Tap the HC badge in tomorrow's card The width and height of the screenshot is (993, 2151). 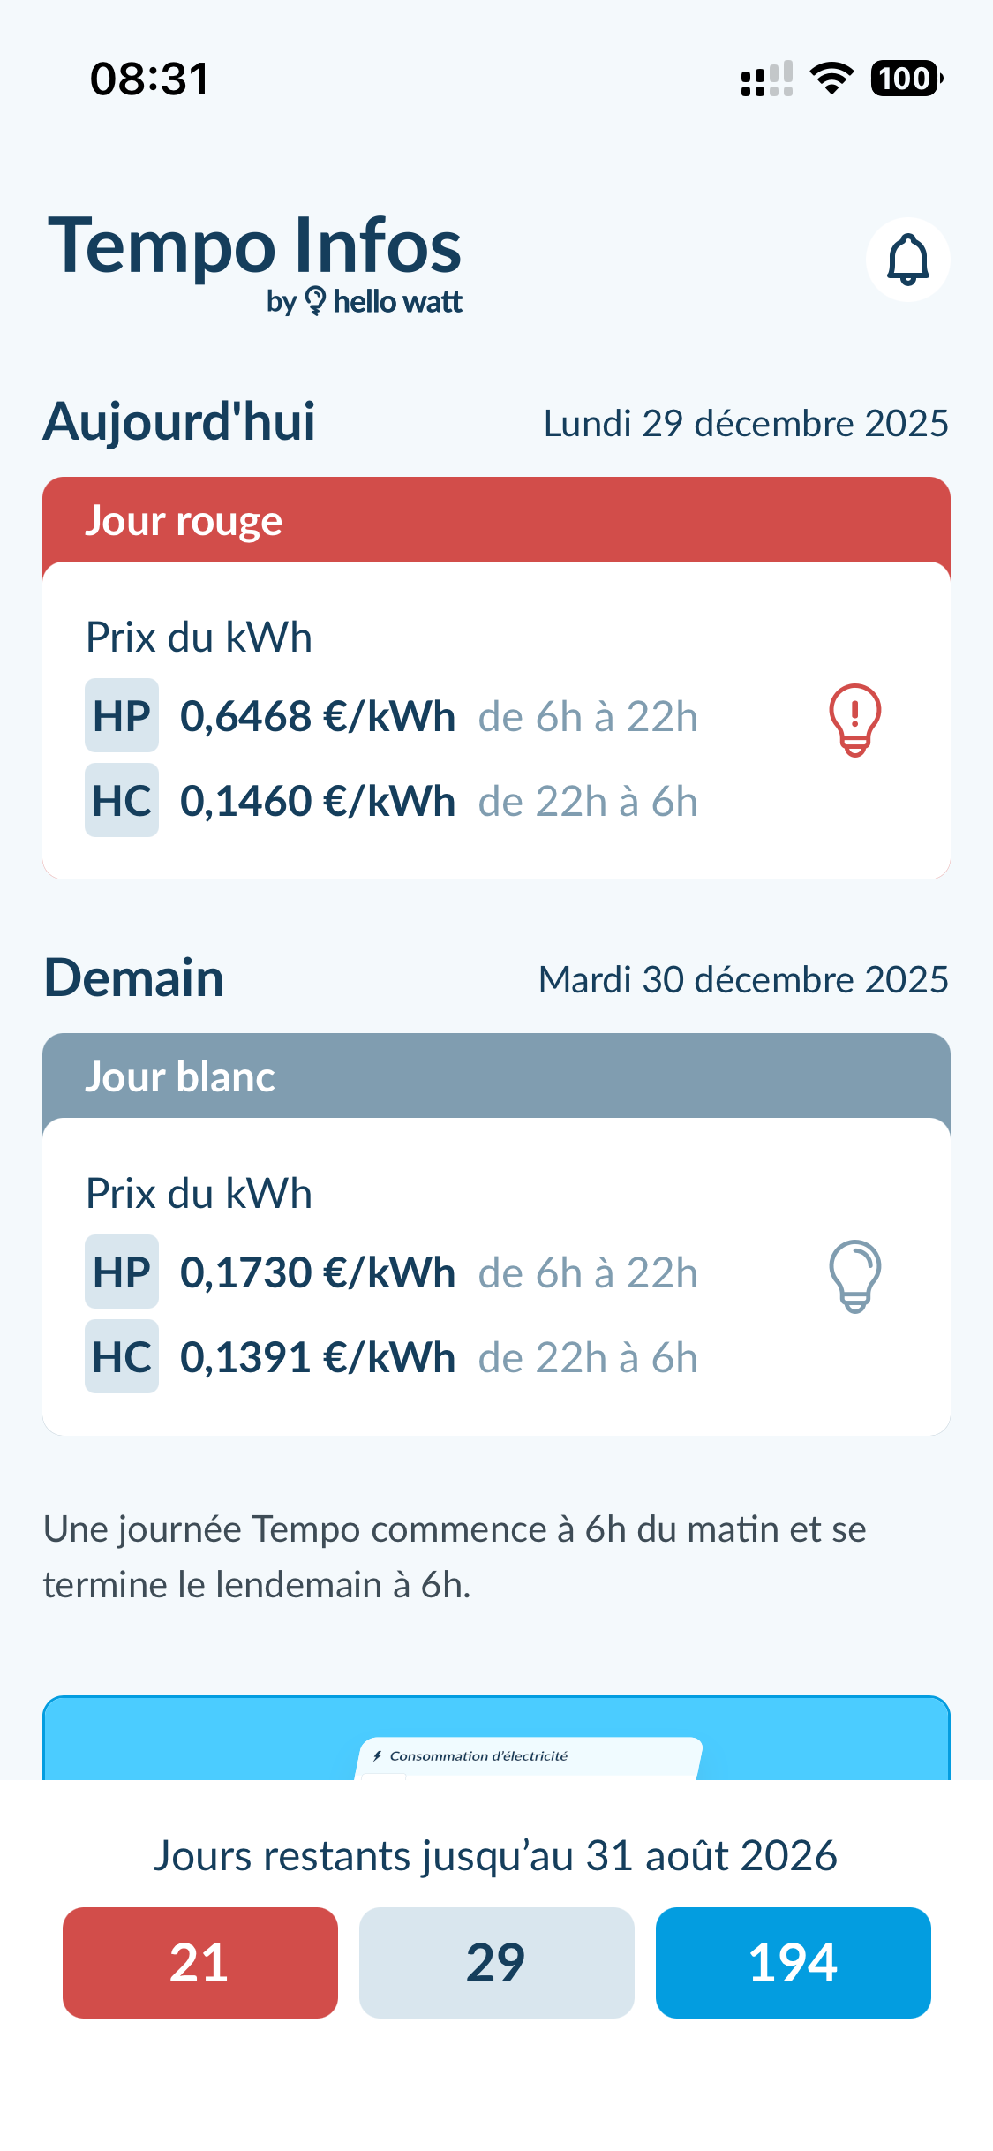coord(122,1357)
